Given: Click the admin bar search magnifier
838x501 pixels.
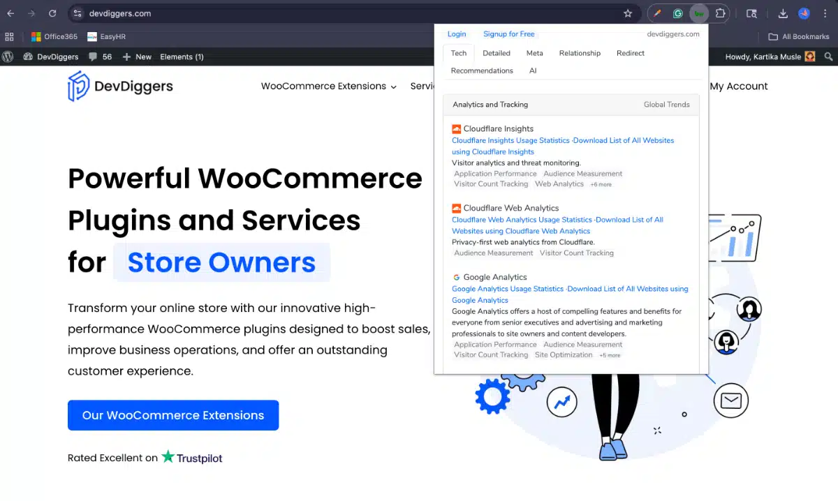Looking at the screenshot, I should pos(828,57).
